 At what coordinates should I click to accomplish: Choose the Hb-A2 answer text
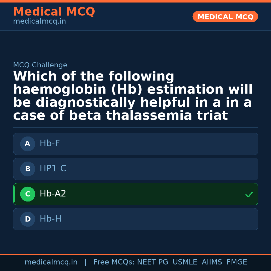[x=53, y=194]
